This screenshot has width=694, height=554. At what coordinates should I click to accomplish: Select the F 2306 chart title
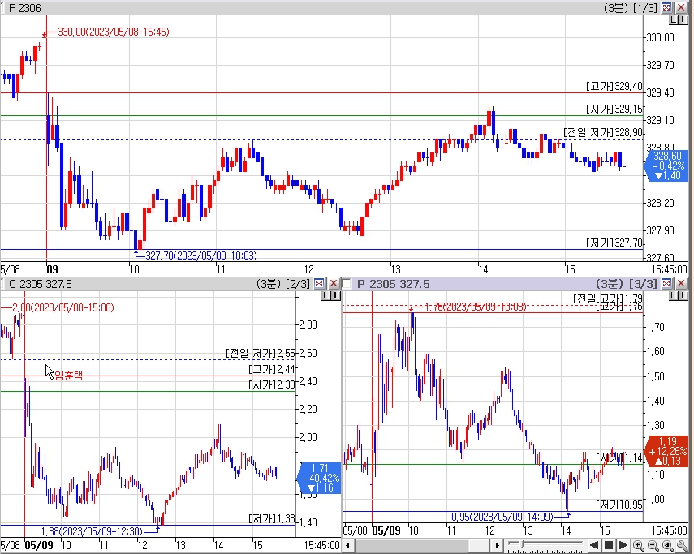25,8
